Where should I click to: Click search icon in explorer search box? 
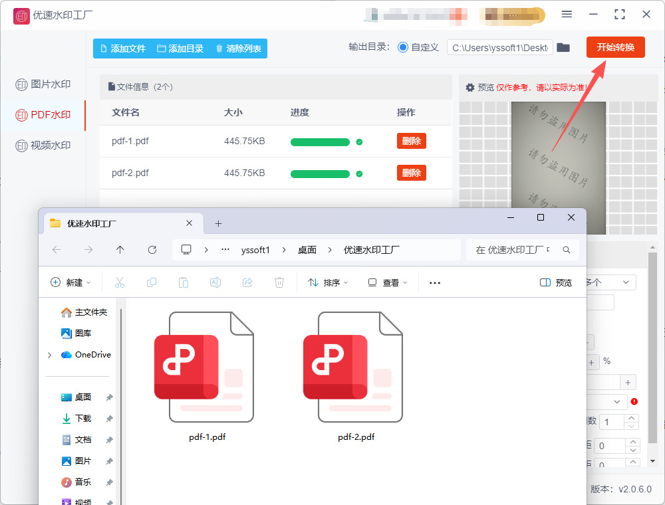pos(567,250)
